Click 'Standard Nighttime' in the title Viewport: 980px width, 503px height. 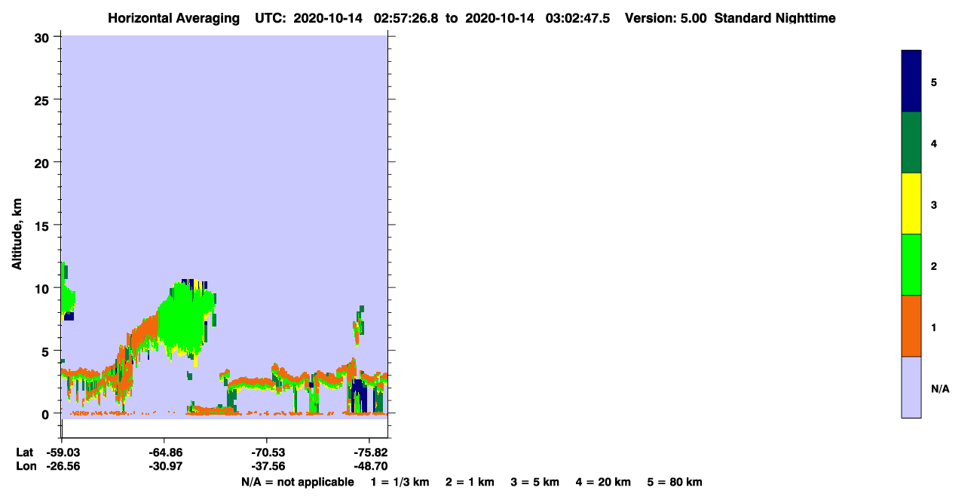[775, 18]
